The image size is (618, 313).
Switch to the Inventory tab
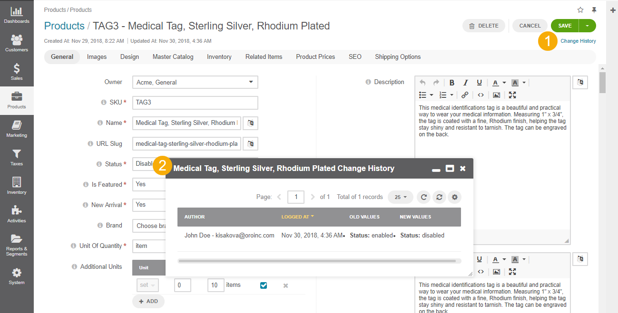tap(219, 57)
